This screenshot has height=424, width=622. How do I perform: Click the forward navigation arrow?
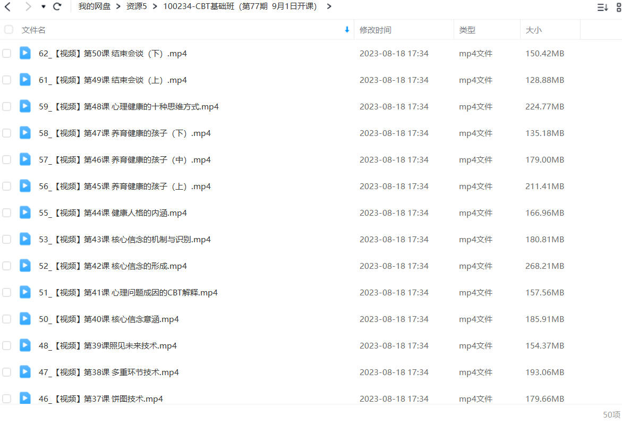[28, 6]
